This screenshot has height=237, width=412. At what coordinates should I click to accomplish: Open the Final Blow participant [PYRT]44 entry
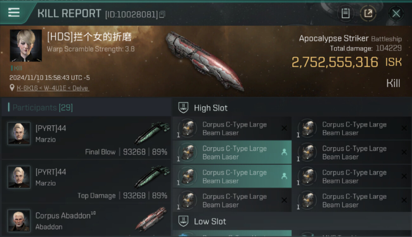[86, 138]
